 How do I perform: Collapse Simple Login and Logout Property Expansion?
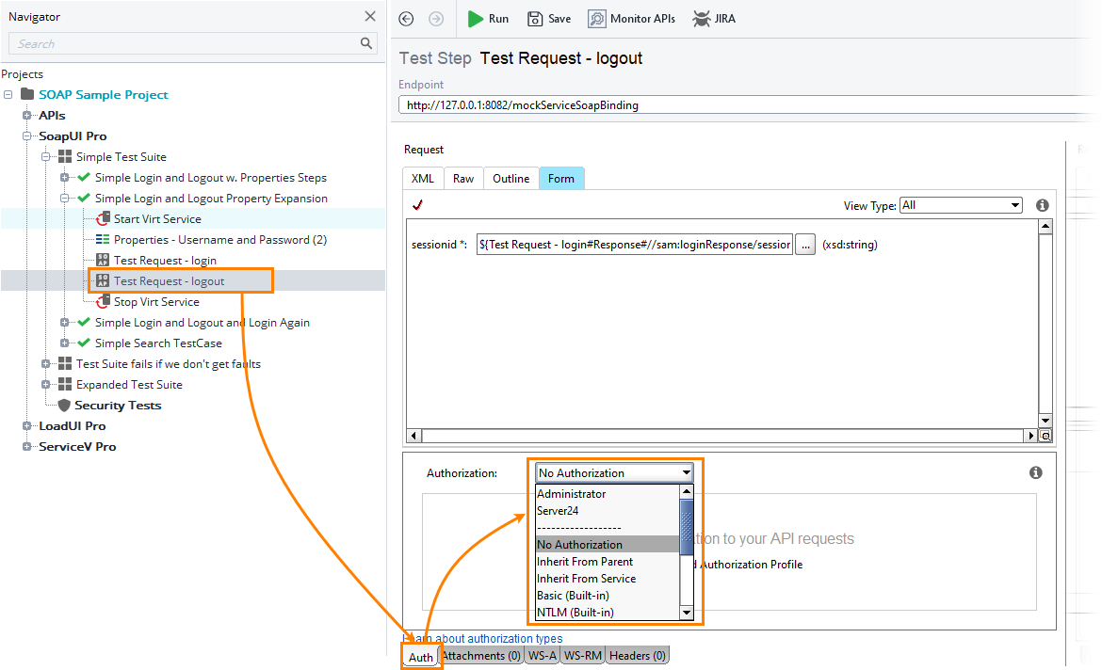pyautogui.click(x=65, y=198)
